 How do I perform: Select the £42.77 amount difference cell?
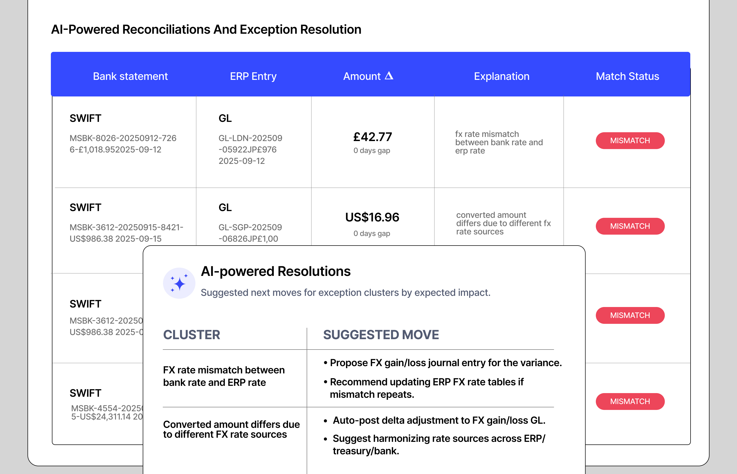click(x=372, y=137)
